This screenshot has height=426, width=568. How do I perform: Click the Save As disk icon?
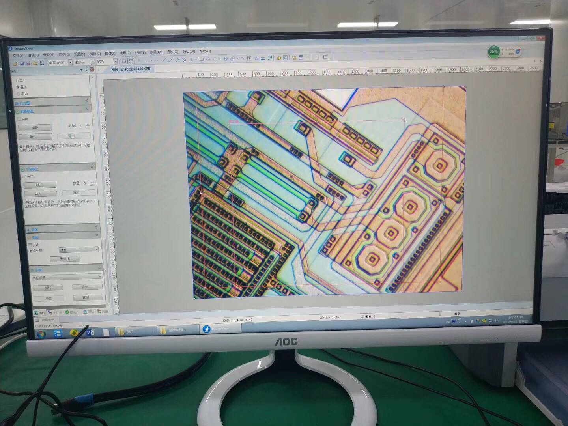pyautogui.click(x=28, y=63)
